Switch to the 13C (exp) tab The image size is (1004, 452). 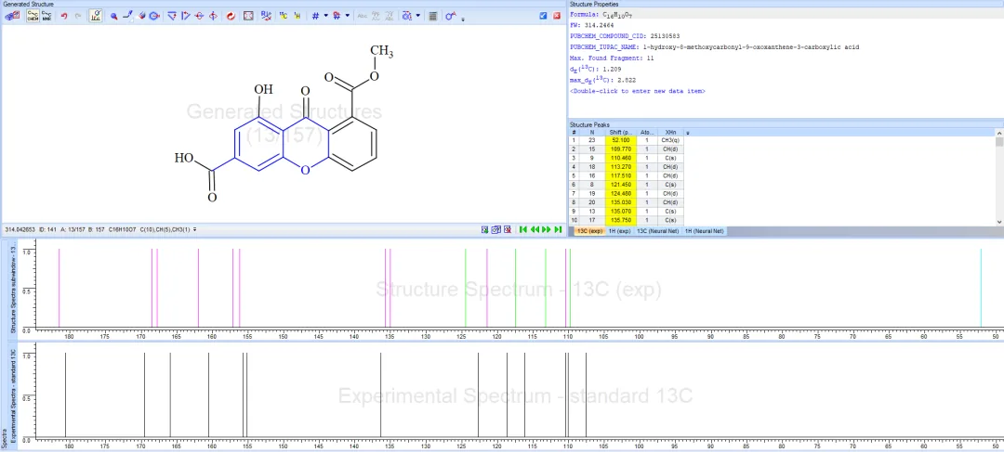click(589, 231)
